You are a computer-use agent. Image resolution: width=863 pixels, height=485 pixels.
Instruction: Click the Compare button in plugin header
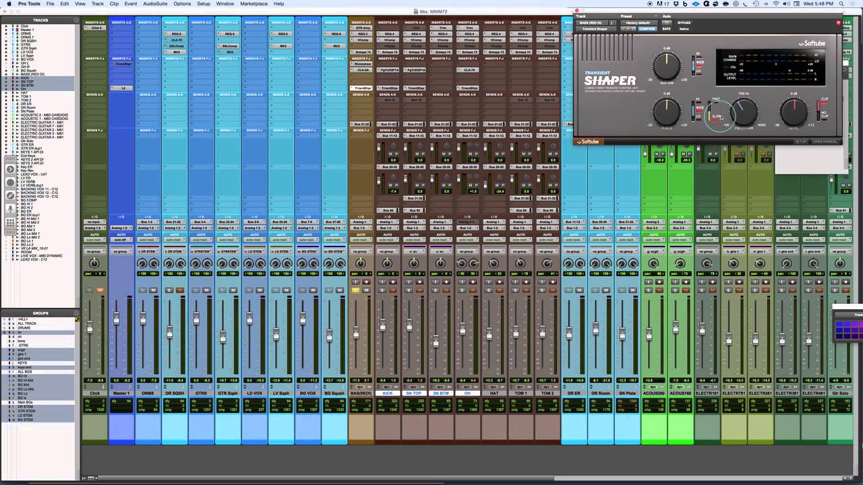pyautogui.click(x=647, y=29)
